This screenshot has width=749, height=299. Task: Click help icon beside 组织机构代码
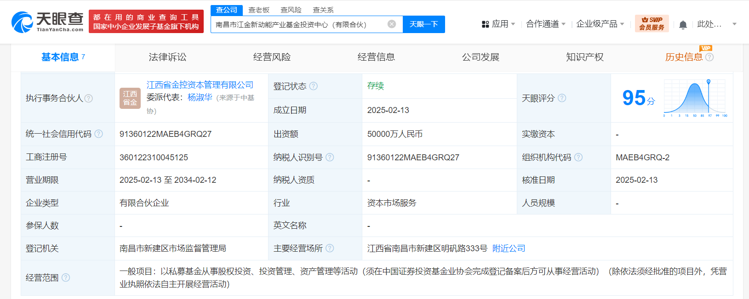tap(578, 158)
